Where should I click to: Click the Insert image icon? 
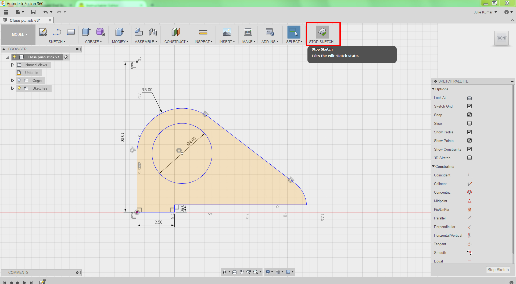tap(227, 32)
